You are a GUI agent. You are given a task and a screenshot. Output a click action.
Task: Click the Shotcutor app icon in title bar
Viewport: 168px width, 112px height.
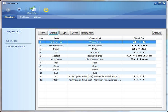pos(4,3)
